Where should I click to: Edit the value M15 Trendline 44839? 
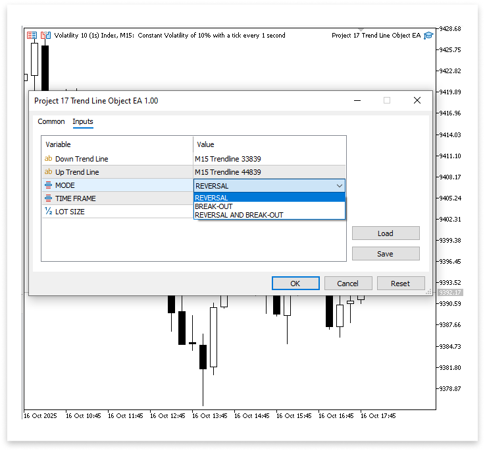pyautogui.click(x=269, y=171)
